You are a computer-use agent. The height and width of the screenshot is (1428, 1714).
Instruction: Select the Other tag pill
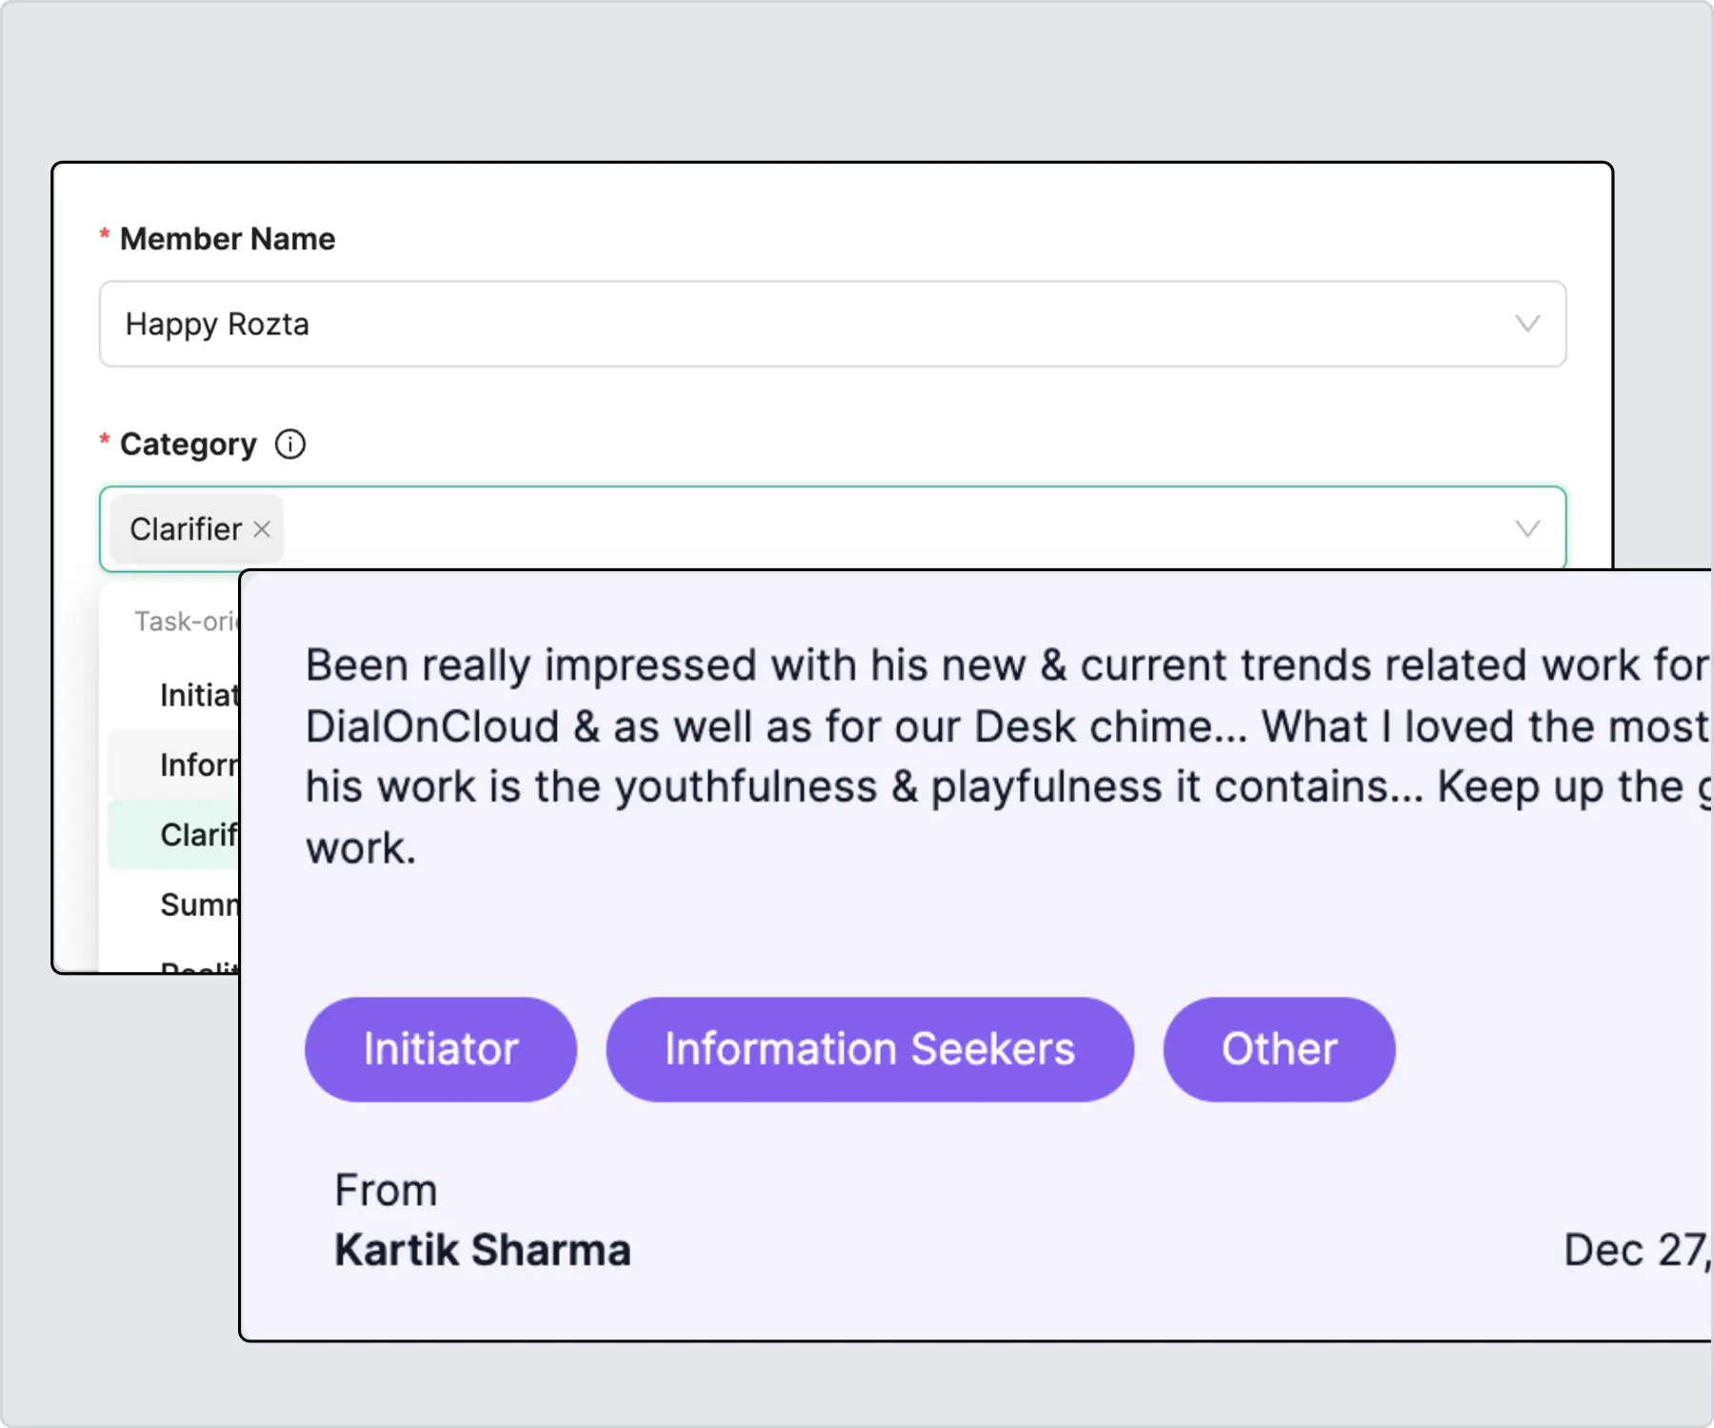pos(1279,1049)
